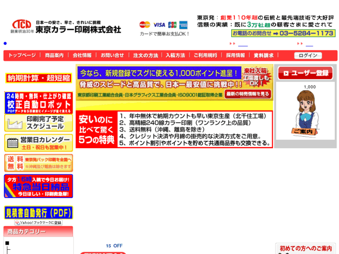
Task: Go to 会社情報 page
Action: coord(82,55)
